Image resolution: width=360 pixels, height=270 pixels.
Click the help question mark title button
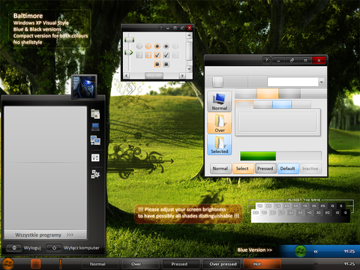pos(266,60)
